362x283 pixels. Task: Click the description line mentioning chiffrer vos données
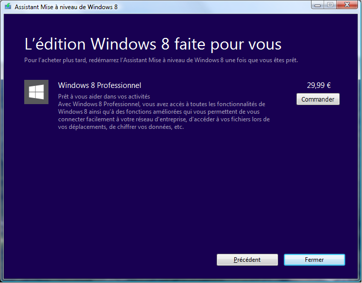pos(121,127)
